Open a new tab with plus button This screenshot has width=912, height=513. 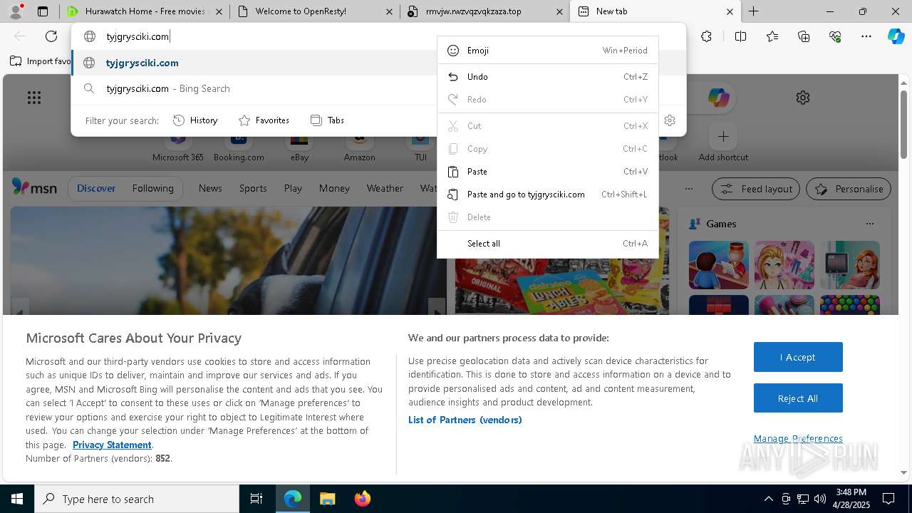click(753, 11)
